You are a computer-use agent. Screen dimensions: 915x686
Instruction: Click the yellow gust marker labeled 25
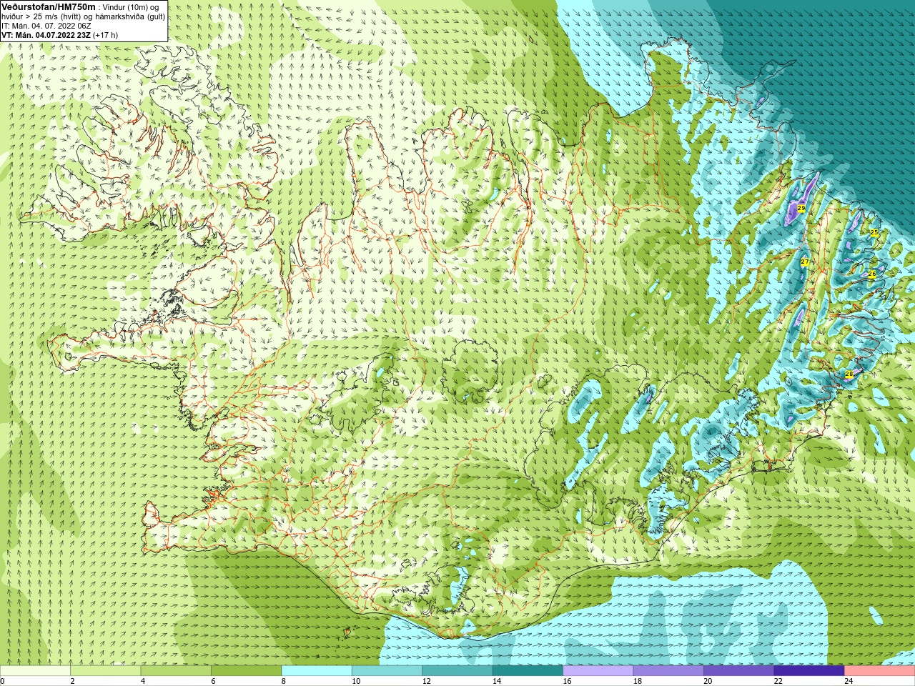pos(874,233)
